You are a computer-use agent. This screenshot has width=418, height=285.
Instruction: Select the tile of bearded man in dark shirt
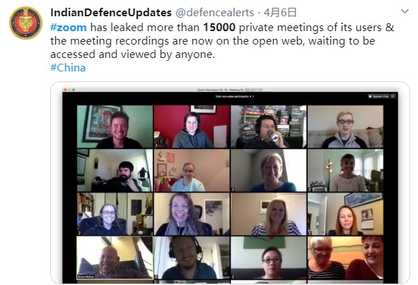[x=115, y=170]
